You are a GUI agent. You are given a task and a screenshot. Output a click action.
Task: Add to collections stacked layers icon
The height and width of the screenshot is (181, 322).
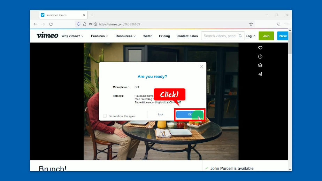point(260,65)
